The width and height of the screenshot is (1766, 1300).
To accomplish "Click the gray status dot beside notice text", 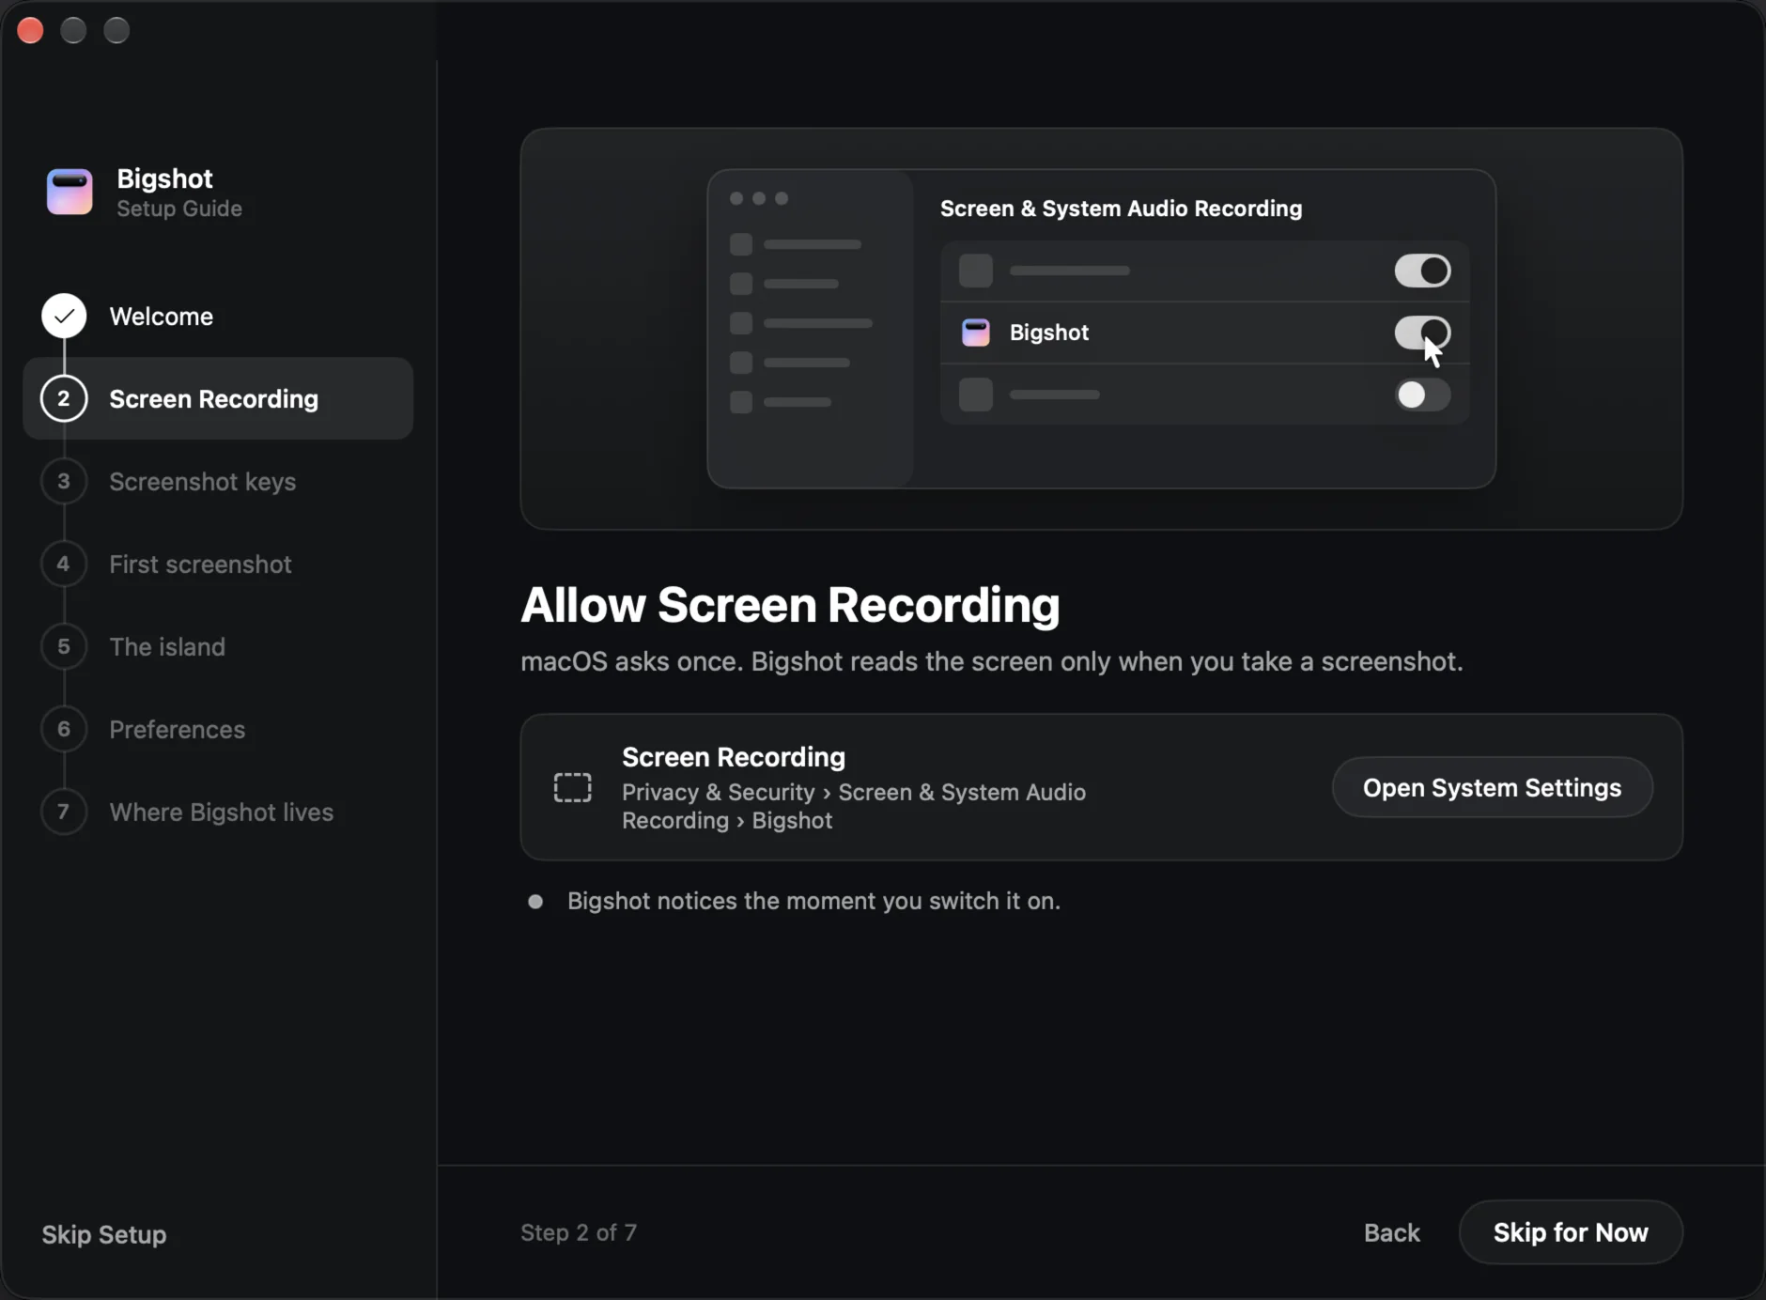I will point(535,902).
